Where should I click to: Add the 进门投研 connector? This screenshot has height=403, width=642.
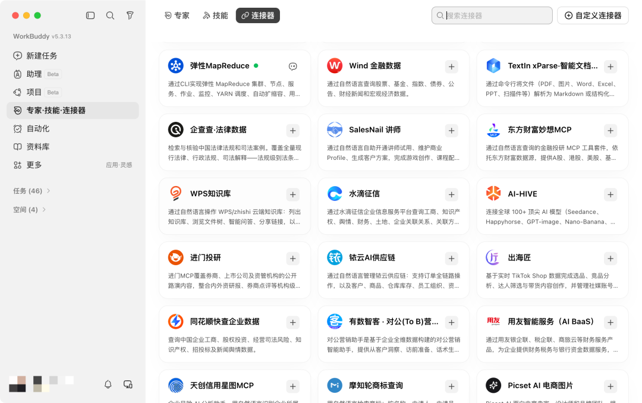[x=292, y=259]
